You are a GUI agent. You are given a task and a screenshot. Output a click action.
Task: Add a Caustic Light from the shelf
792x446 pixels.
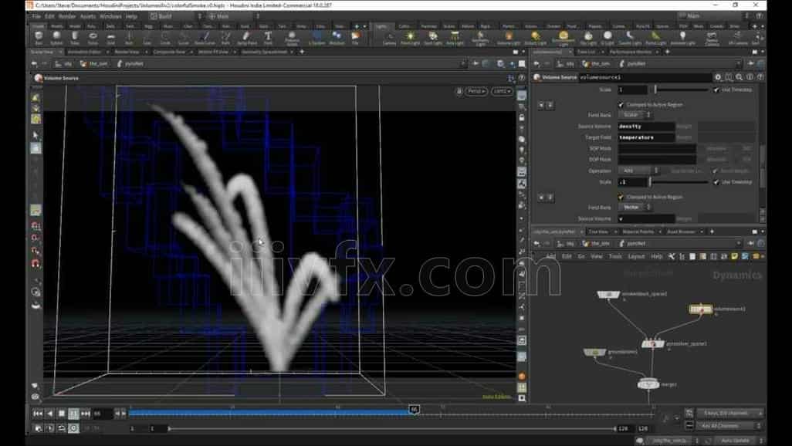click(x=630, y=37)
